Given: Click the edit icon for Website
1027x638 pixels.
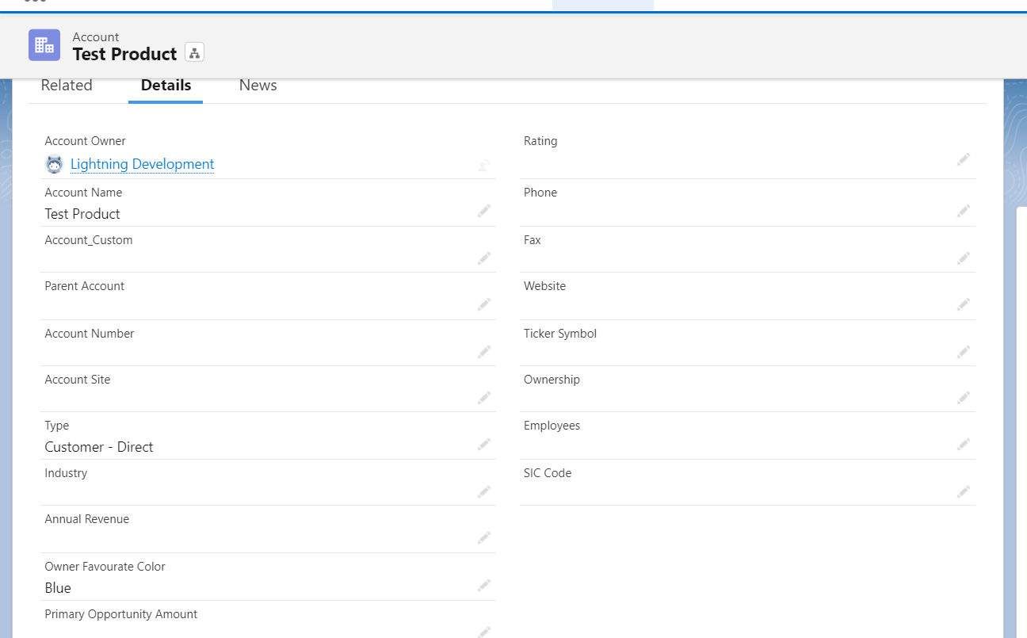Looking at the screenshot, I should [x=963, y=304].
